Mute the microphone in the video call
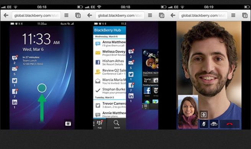Viewport: 251px width, 149px height. [x=204, y=124]
